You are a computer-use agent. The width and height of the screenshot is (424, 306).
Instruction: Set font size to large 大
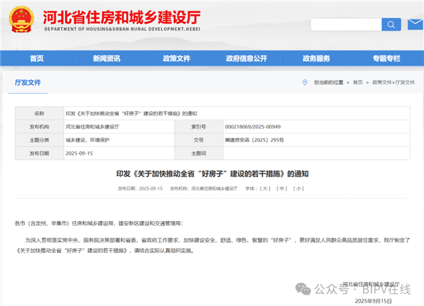pos(265,189)
